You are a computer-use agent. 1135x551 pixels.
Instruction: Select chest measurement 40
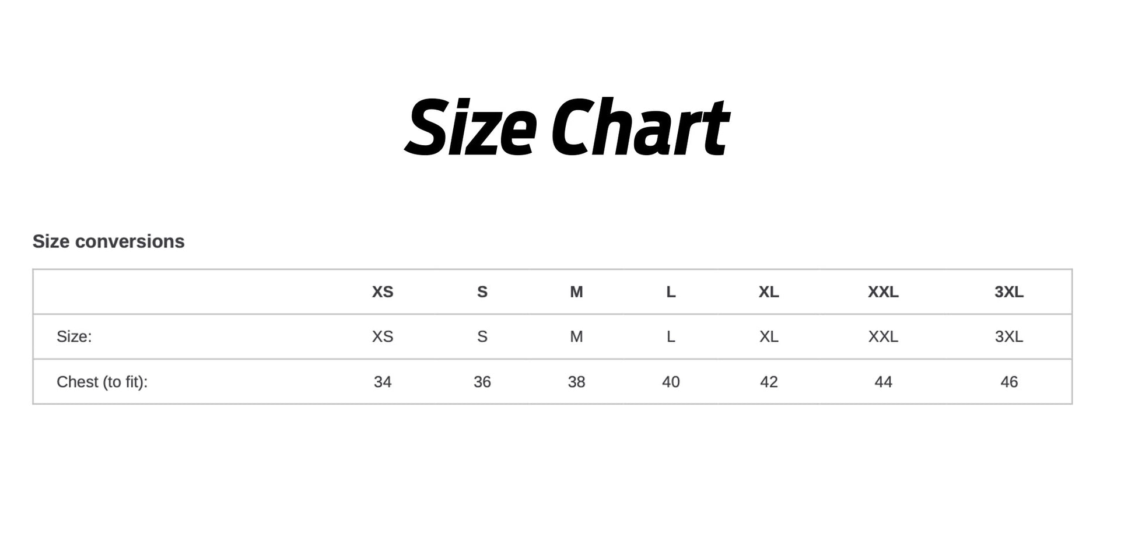click(x=671, y=382)
